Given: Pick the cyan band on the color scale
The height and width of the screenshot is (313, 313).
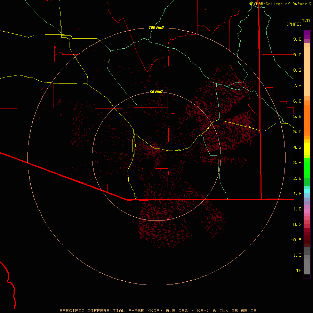Looking at the screenshot, I should [x=307, y=191].
